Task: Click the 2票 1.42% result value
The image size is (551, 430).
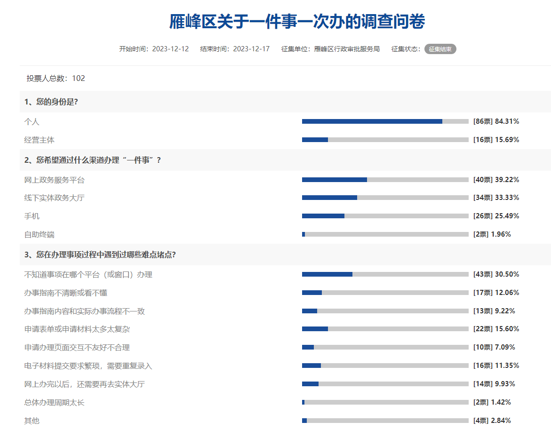Action: [492, 402]
